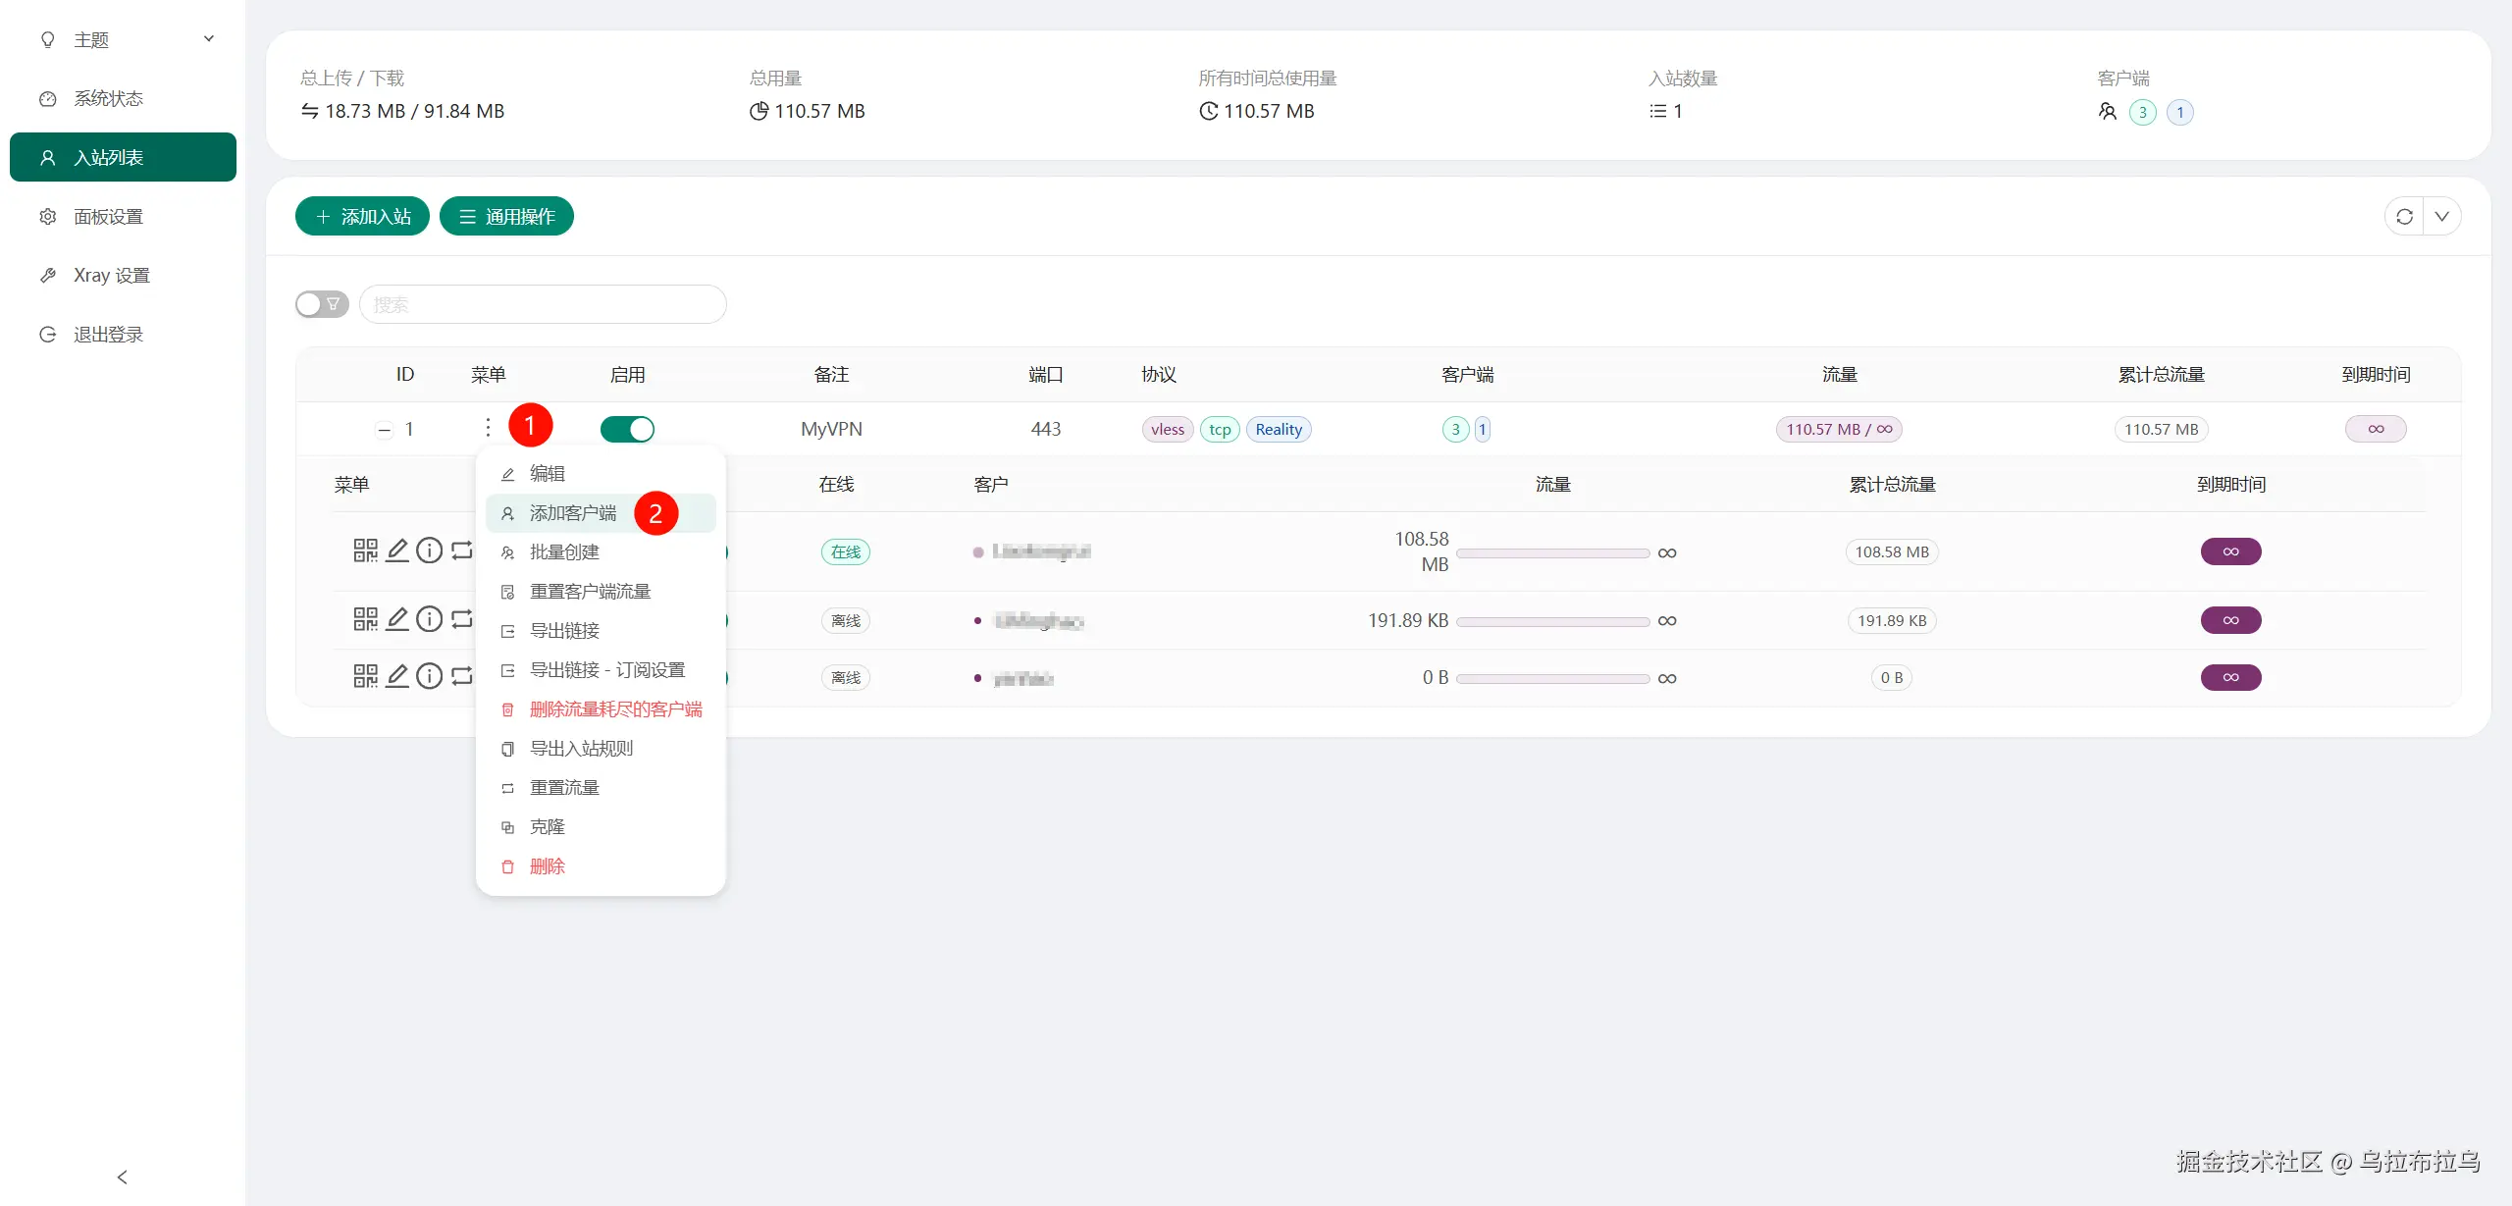Go to 系统状态 in sidebar
The height and width of the screenshot is (1206, 2512).
click(x=108, y=99)
